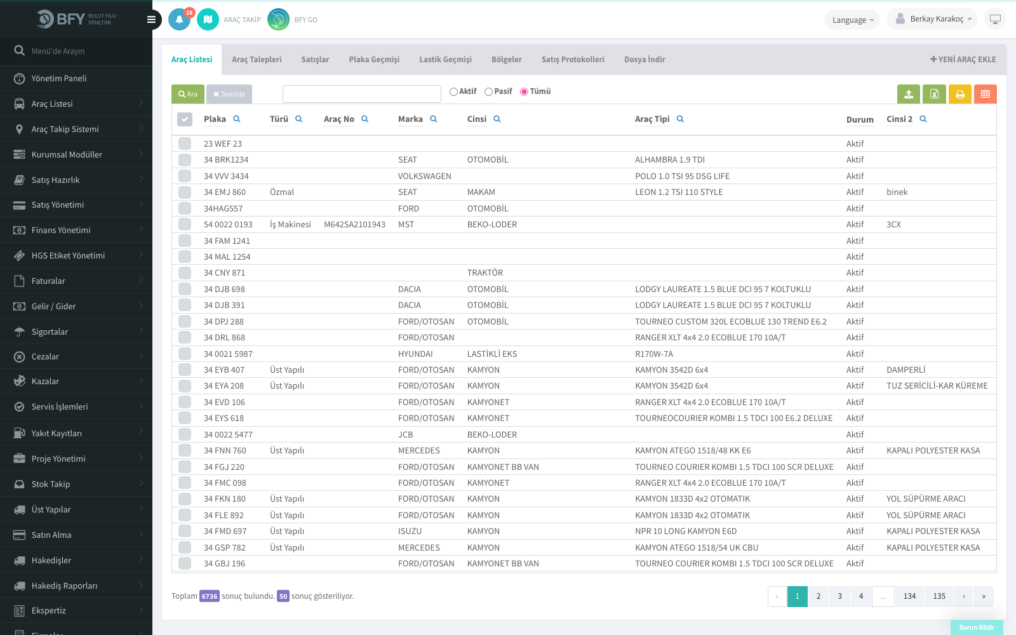Click the search text field beside Temizle
Image resolution: width=1016 pixels, height=635 pixels.
[x=362, y=94]
